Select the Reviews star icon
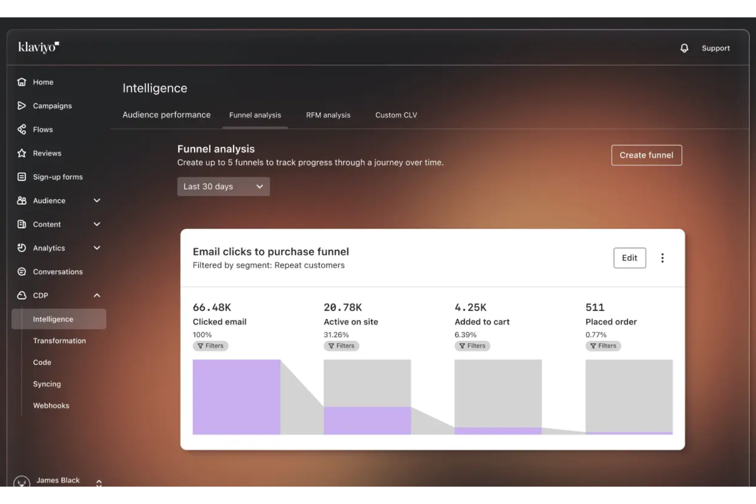This screenshot has width=756, height=504. click(x=21, y=153)
